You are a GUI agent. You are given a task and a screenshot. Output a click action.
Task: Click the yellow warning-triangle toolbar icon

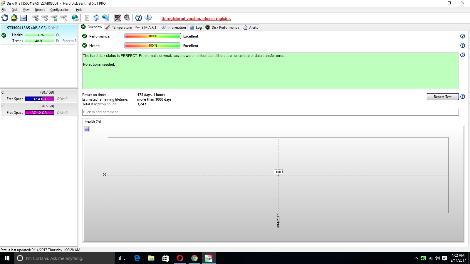click(x=14, y=18)
